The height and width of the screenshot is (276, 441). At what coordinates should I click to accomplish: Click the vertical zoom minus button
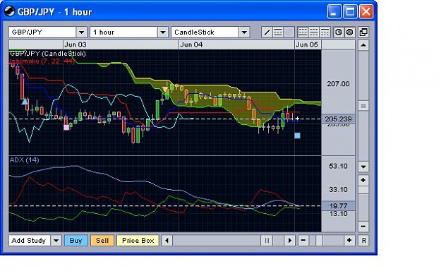click(x=363, y=227)
